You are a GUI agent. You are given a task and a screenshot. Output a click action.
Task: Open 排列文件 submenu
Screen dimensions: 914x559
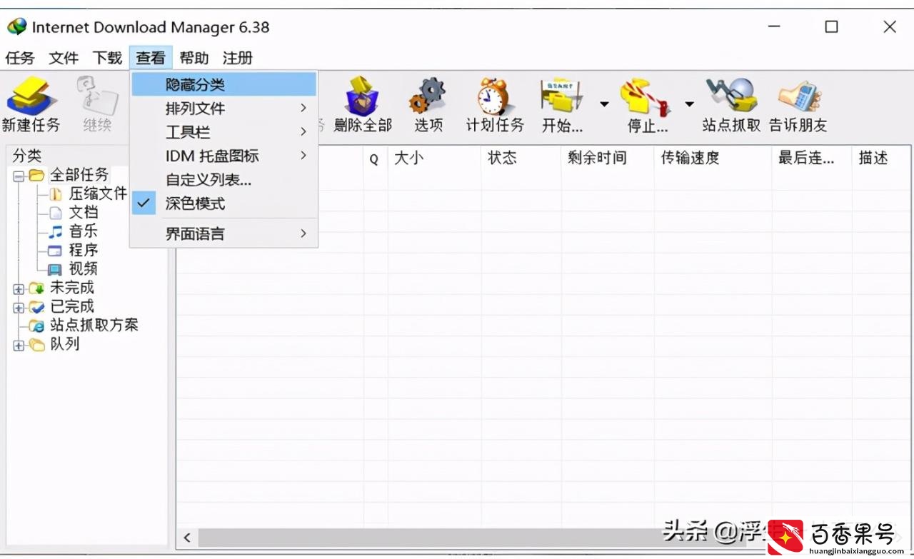[x=224, y=109]
